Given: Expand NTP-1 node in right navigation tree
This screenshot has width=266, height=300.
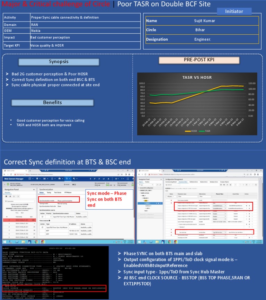Looking at the screenshot, I should point(145,208).
